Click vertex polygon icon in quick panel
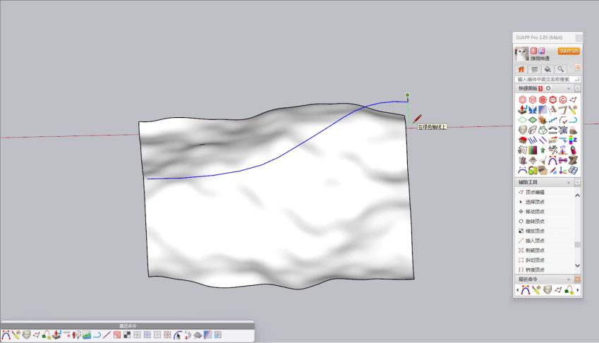This screenshot has height=343, width=599. tap(573, 100)
